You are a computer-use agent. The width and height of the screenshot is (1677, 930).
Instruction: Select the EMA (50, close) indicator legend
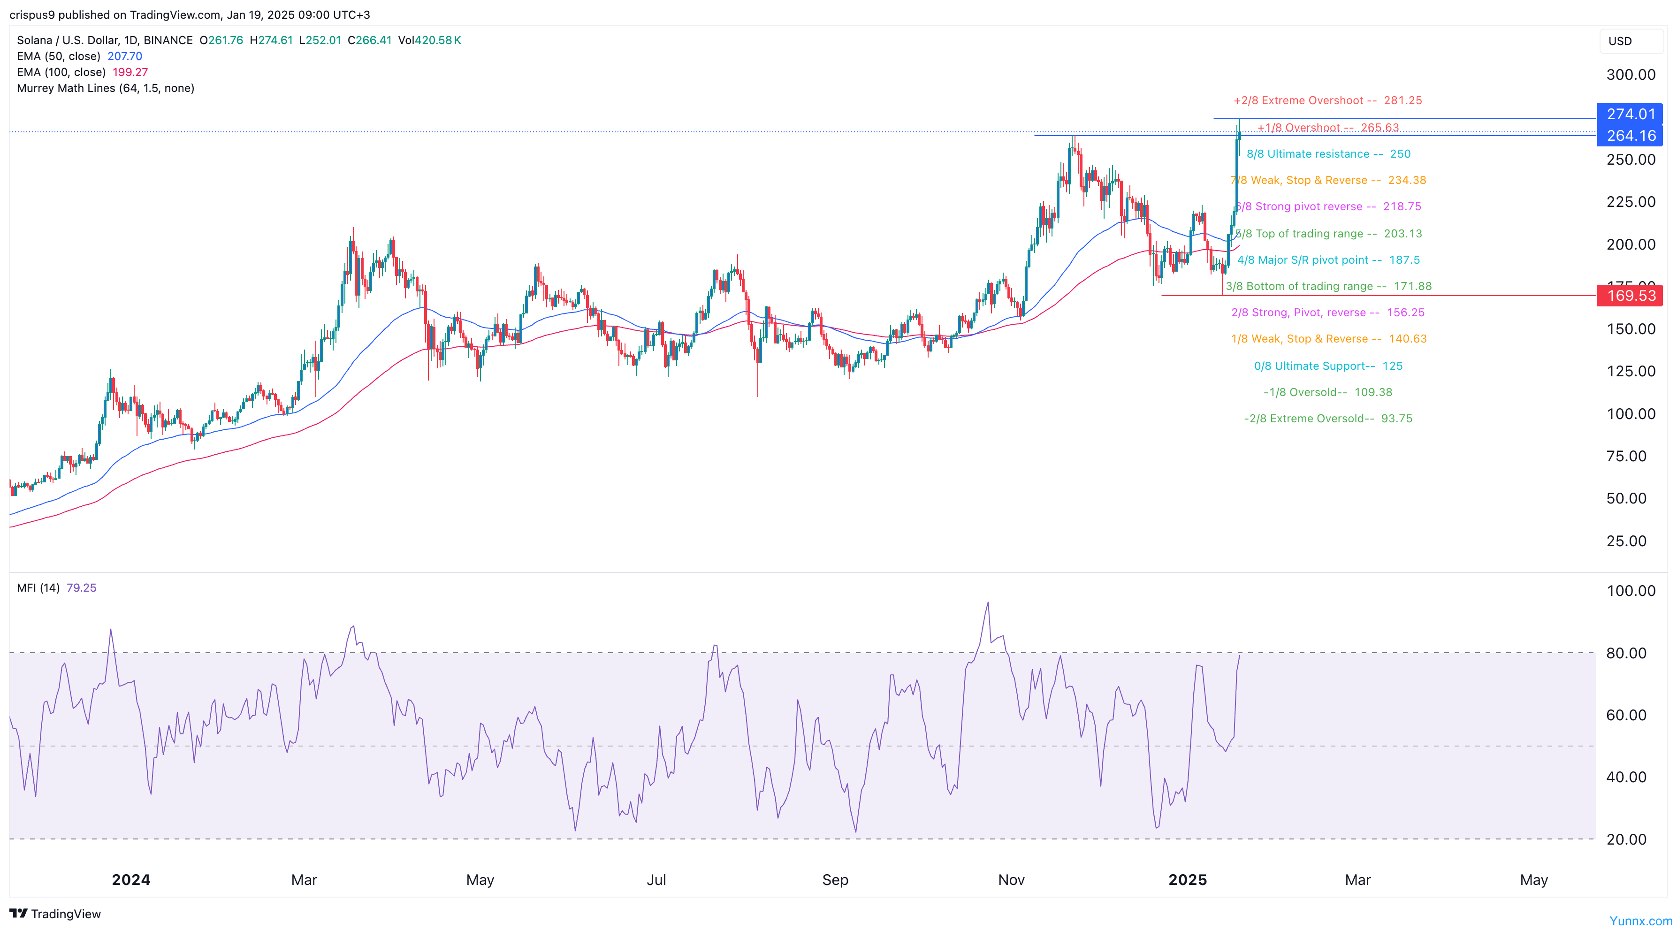(59, 56)
